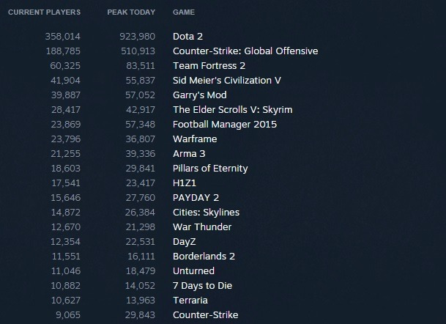Click the Current Players column header

[x=45, y=12]
